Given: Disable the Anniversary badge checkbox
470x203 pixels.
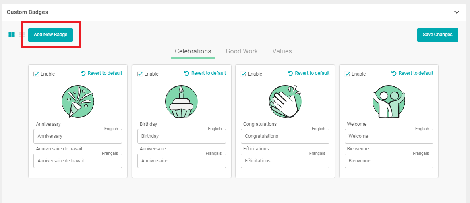Looking at the screenshot, I should point(36,74).
